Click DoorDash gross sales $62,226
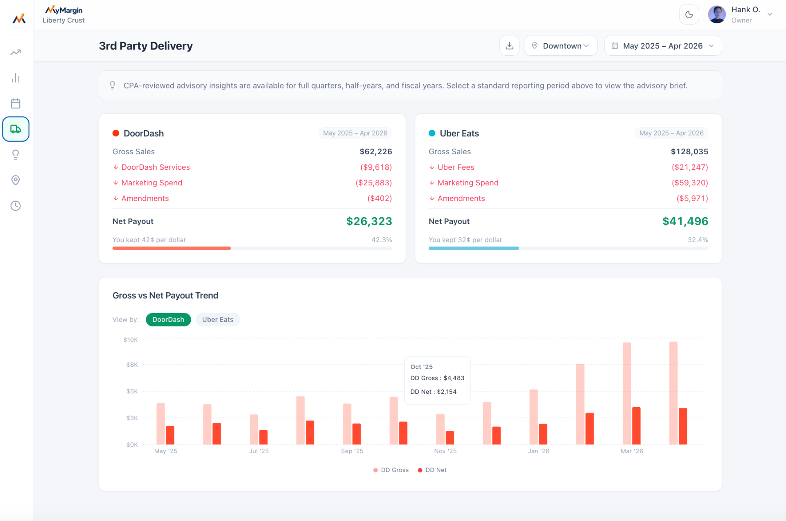786x521 pixels. click(x=376, y=151)
